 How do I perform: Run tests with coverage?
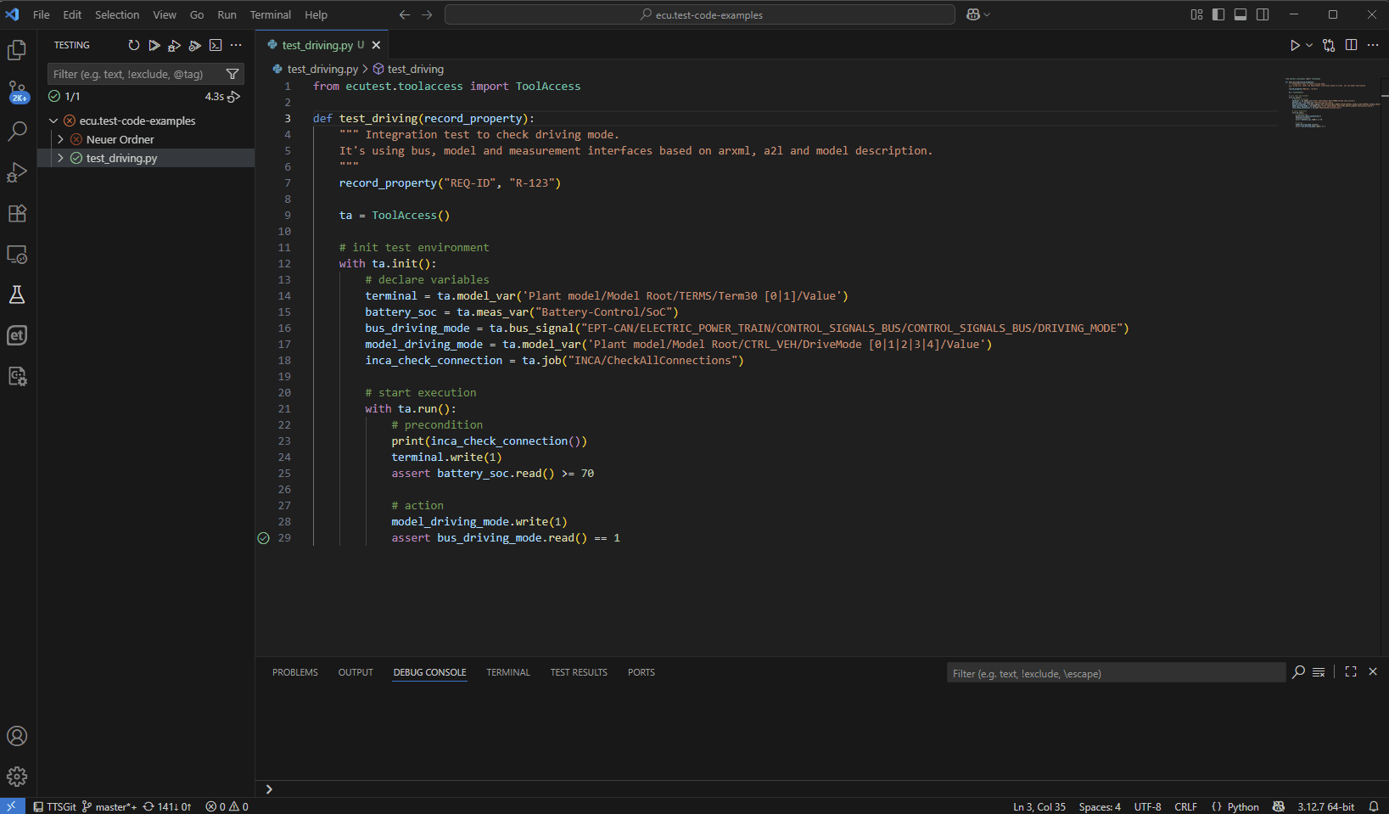pyautogui.click(x=195, y=45)
